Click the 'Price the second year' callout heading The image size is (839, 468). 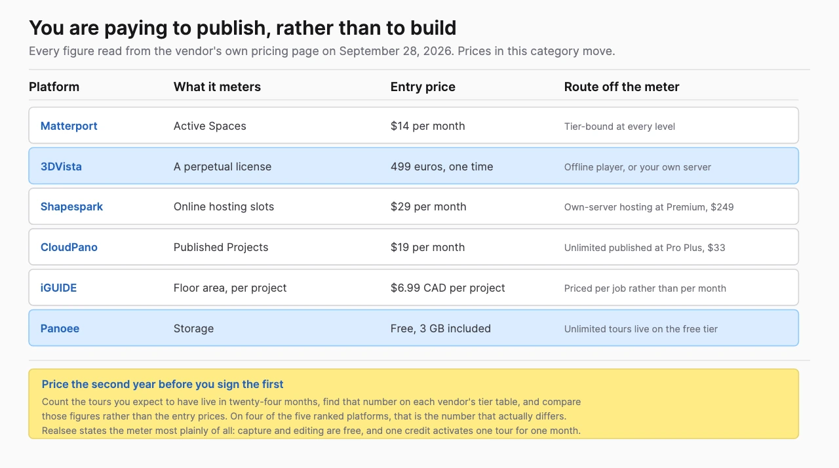[x=163, y=384]
